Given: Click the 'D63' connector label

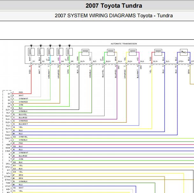Looking at the screenshot, I should tap(118, 67).
